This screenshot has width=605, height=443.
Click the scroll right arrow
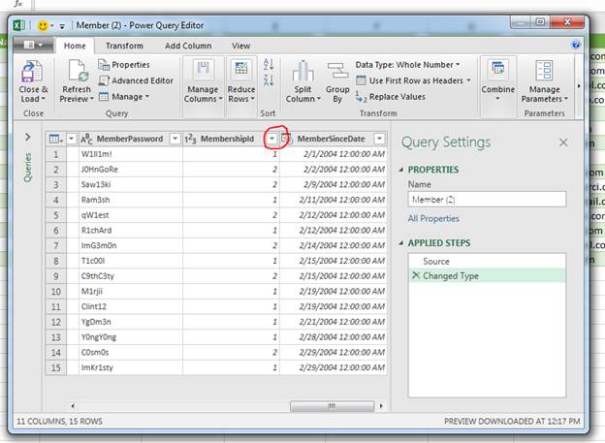(381, 406)
